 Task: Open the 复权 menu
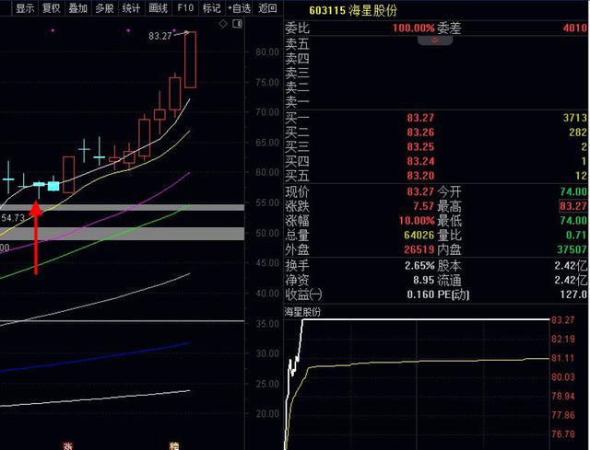click(52, 8)
